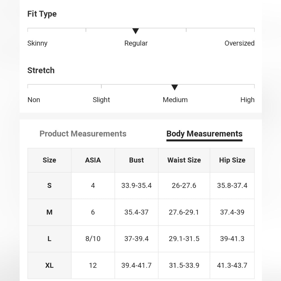
Task: Click the Waist Size column header
Action: point(184,160)
